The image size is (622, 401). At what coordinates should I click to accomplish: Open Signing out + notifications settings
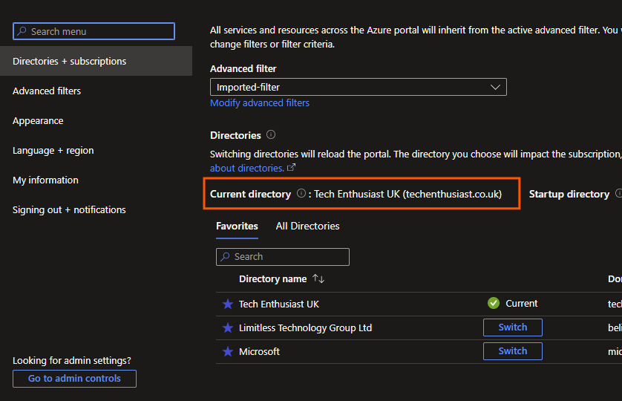coord(69,209)
